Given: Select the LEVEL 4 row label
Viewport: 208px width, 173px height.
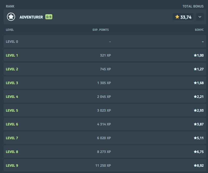Looking at the screenshot, I should click(x=12, y=97).
